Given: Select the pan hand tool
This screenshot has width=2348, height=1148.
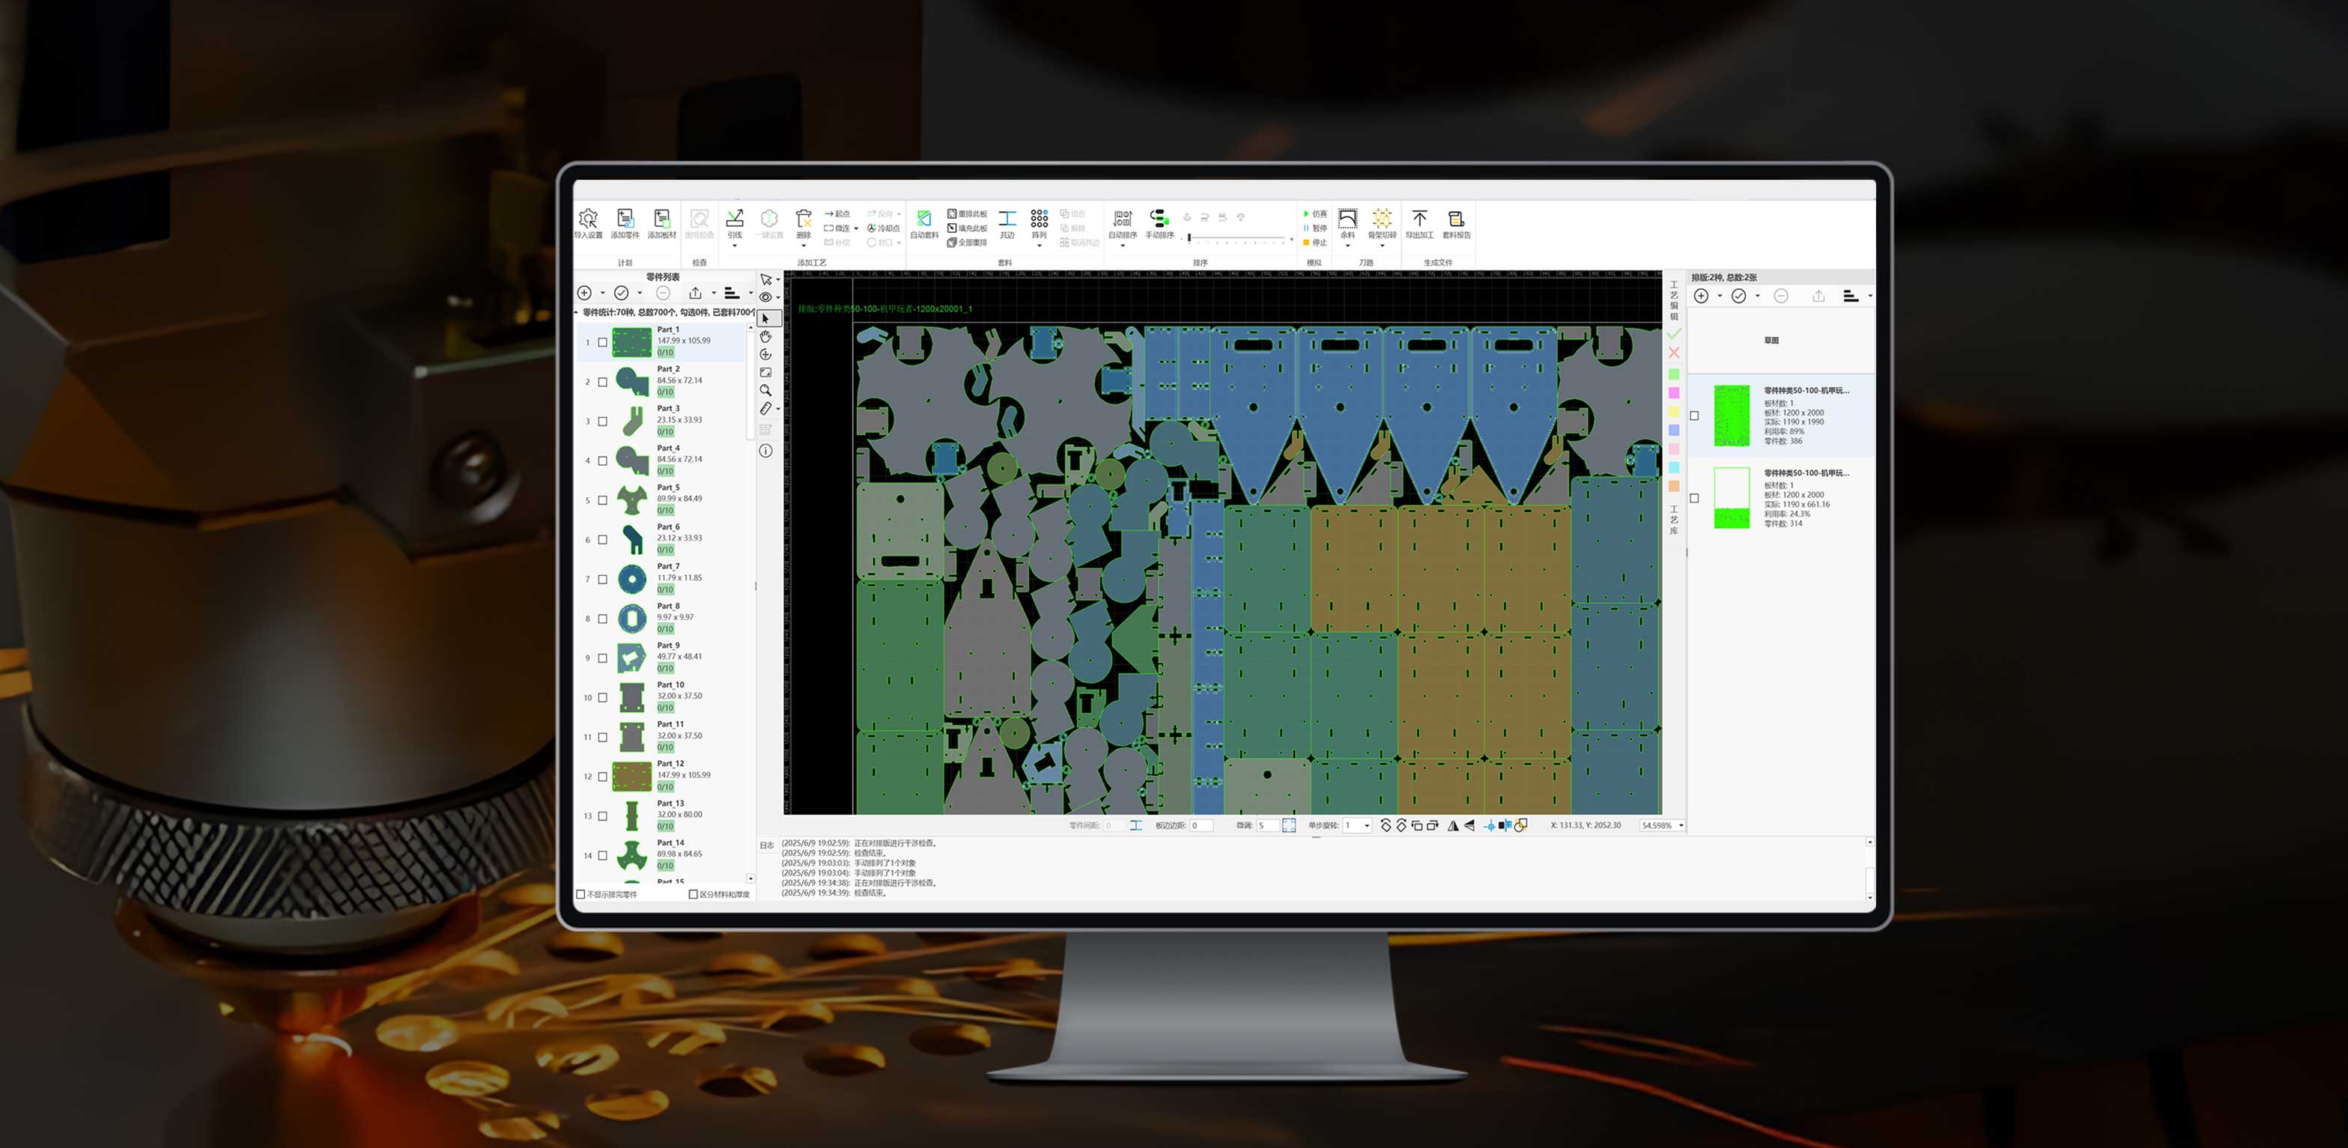Looking at the screenshot, I should [x=765, y=336].
